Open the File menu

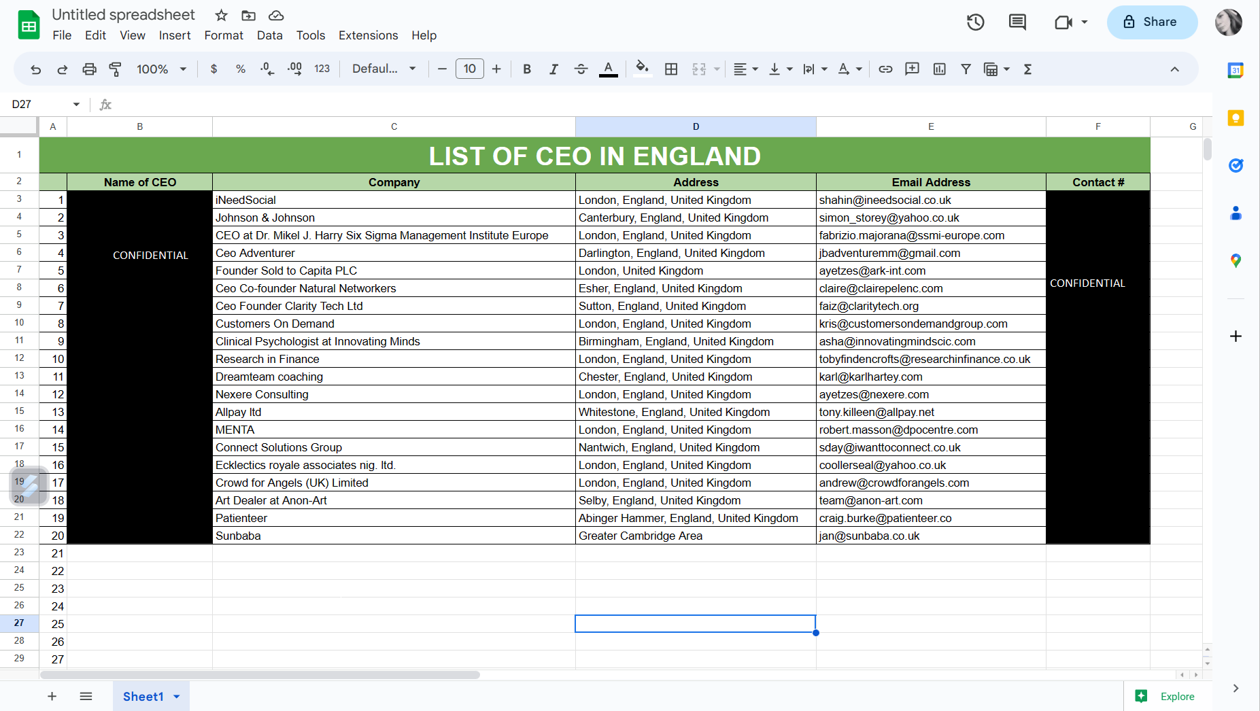(x=62, y=35)
